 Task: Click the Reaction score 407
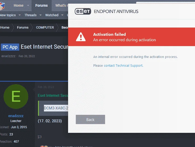pyautogui.click(x=16, y=142)
